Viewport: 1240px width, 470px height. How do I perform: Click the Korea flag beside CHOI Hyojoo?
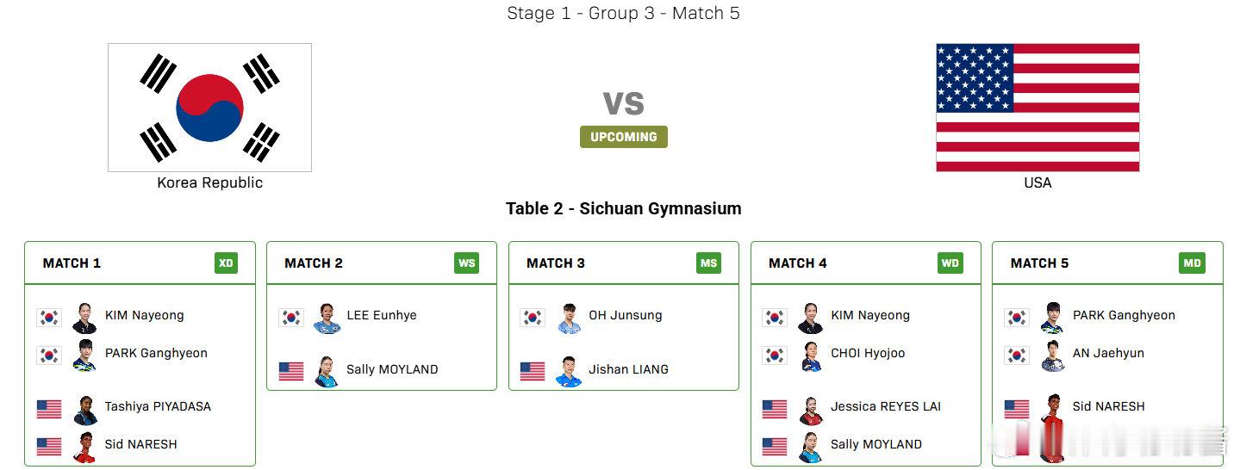pos(775,356)
